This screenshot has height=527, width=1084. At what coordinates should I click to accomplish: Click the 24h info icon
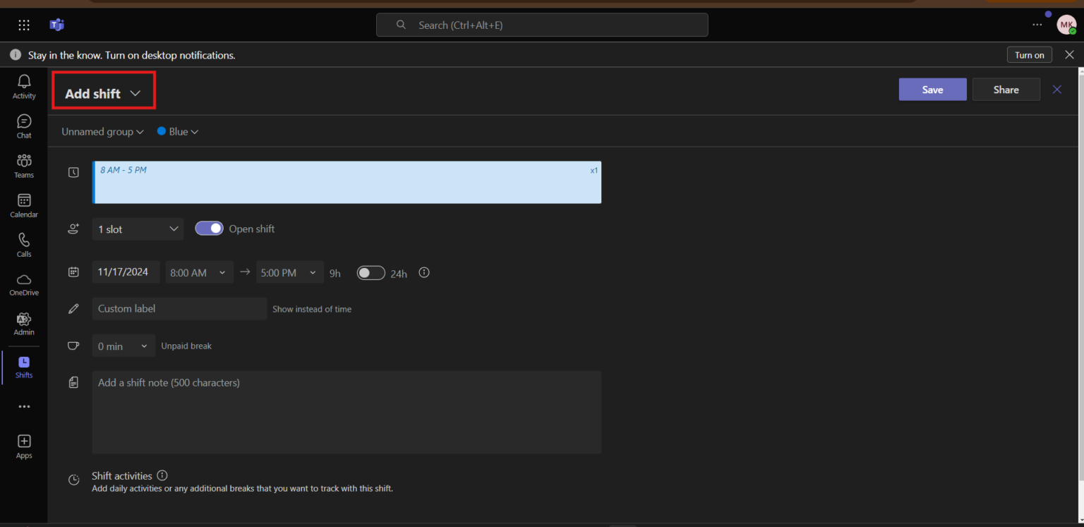pos(424,273)
